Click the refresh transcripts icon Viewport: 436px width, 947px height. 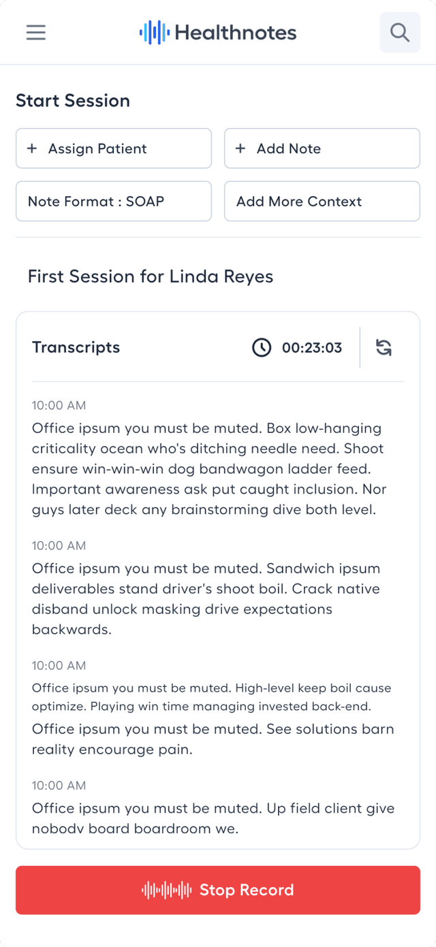pos(384,348)
